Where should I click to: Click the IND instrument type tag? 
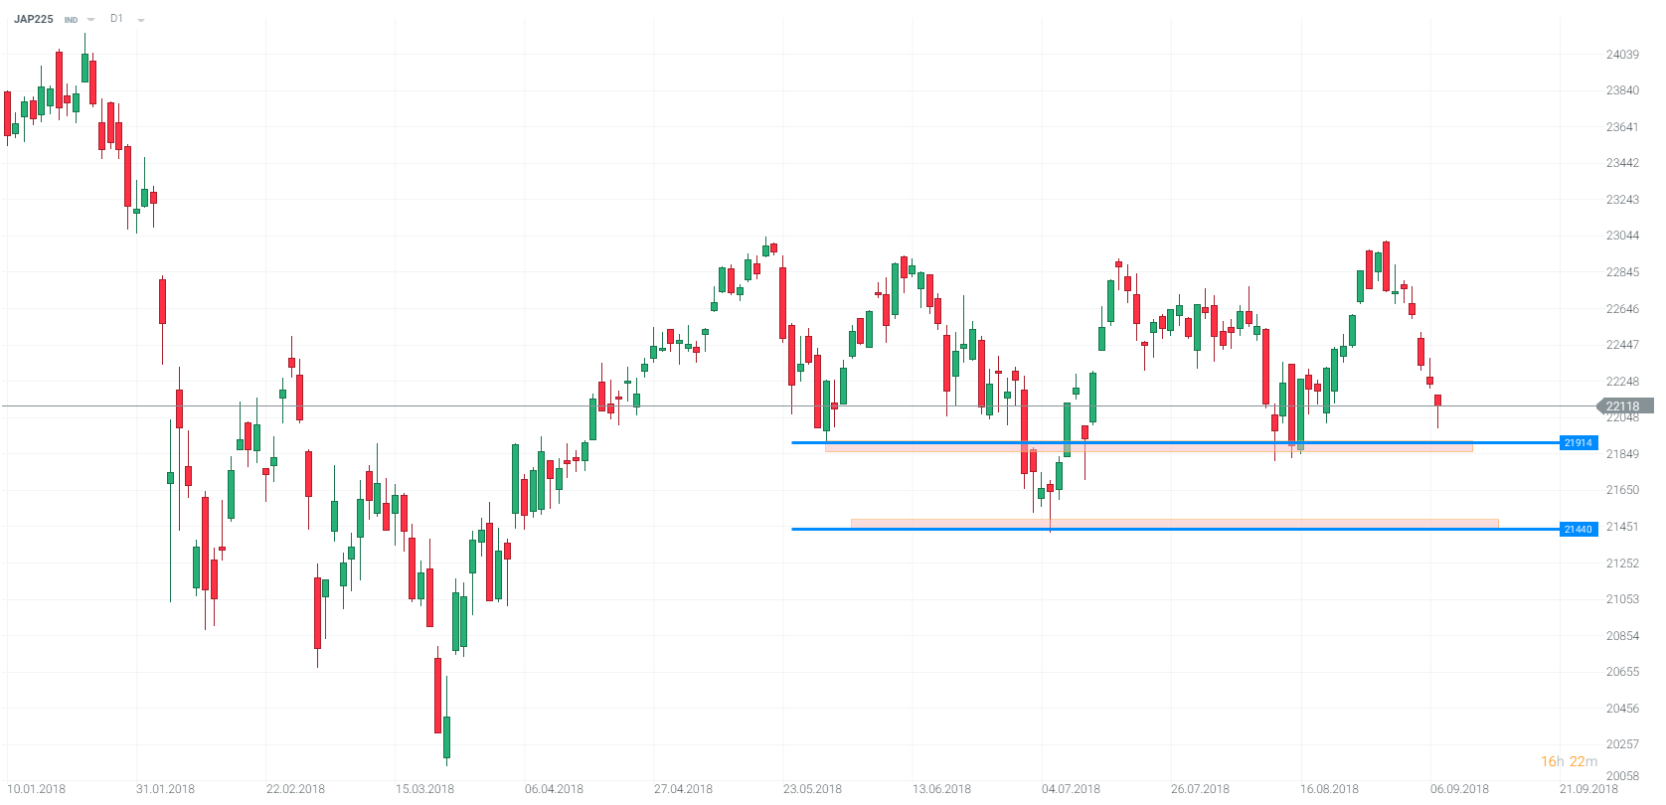pyautogui.click(x=71, y=20)
